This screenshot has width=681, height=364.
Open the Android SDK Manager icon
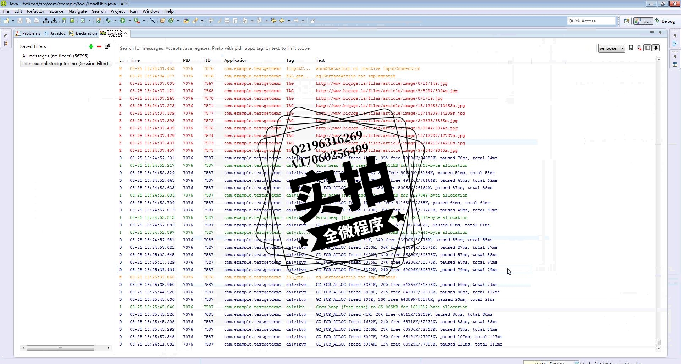point(64,21)
